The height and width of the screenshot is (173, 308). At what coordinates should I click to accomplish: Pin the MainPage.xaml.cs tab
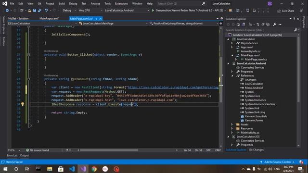[96, 19]
